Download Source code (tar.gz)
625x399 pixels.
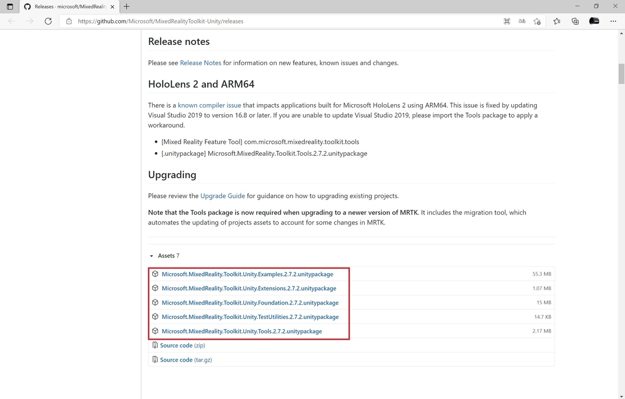[x=186, y=360]
